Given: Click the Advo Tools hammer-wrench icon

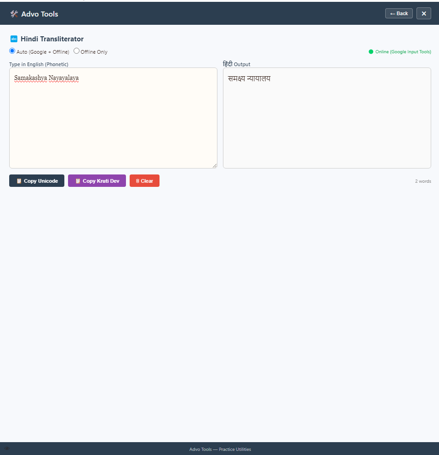Looking at the screenshot, I should click(14, 14).
